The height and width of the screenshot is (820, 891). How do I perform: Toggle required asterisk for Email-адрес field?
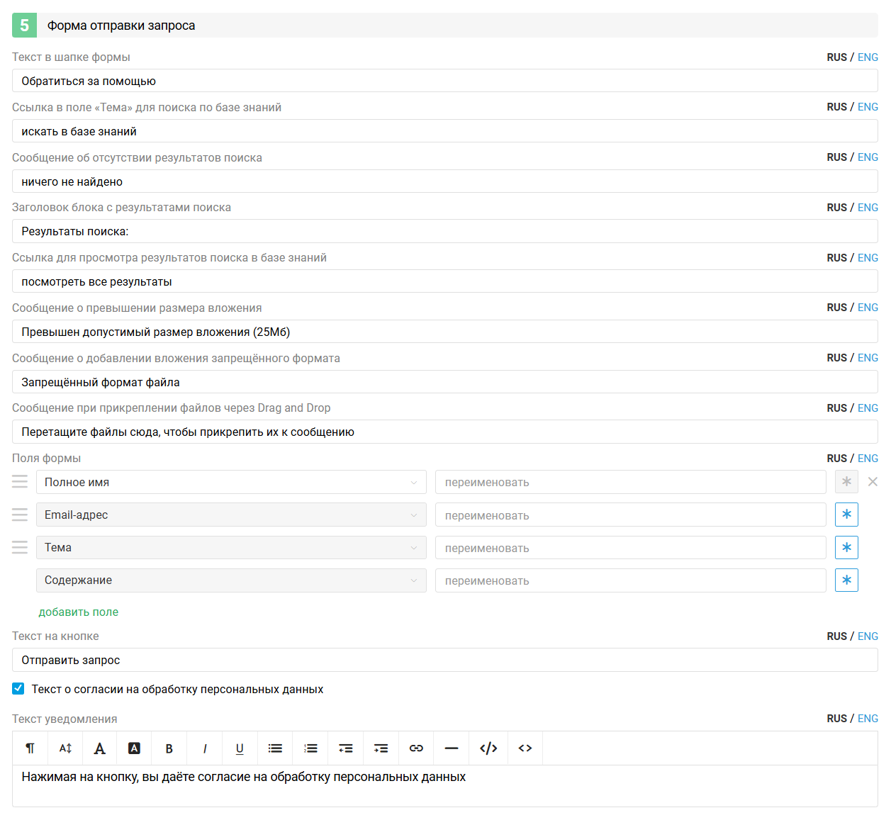pyautogui.click(x=846, y=515)
